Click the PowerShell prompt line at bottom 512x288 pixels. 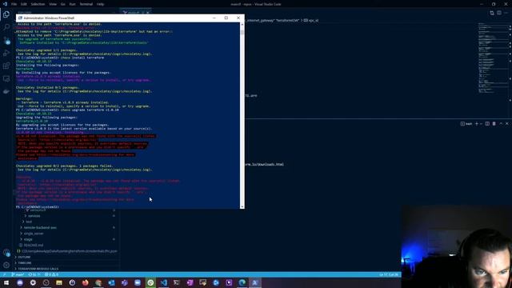click(38, 207)
